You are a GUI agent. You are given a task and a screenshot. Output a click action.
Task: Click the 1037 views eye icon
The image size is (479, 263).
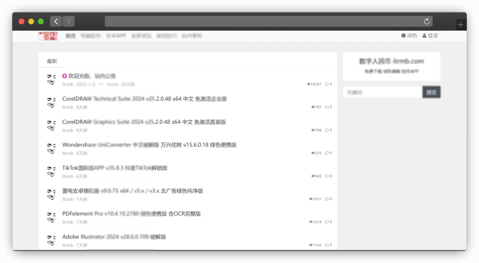311,199
